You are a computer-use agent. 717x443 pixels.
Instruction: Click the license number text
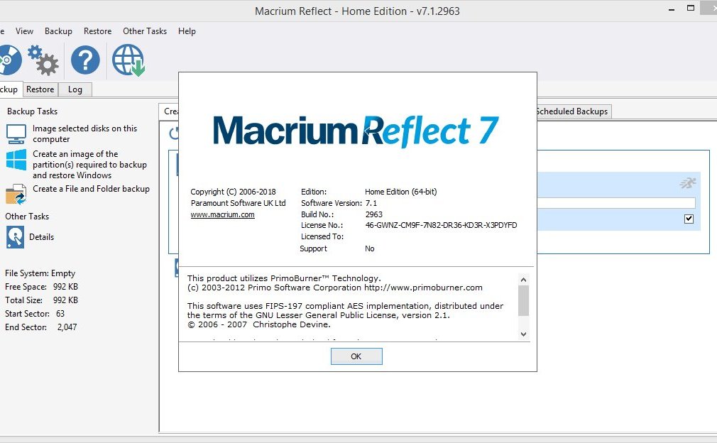[x=442, y=225]
